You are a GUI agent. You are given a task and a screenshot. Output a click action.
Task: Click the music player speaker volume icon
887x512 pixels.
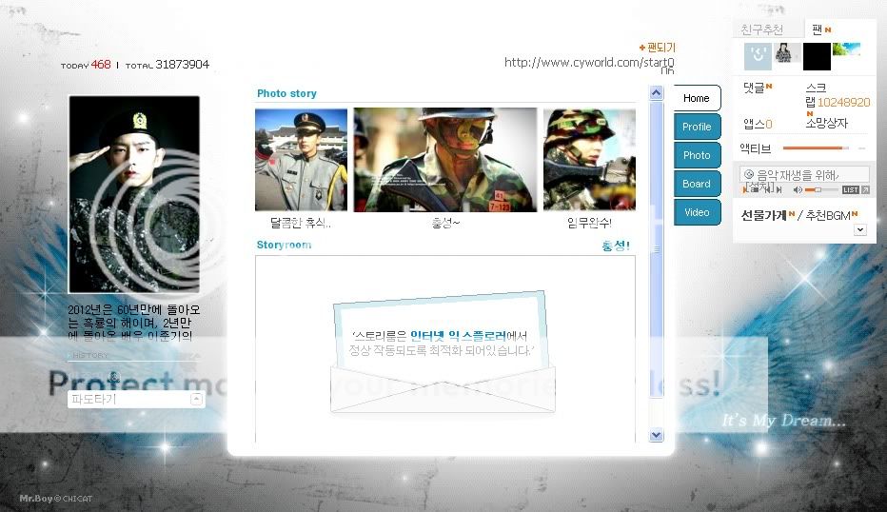pos(798,190)
